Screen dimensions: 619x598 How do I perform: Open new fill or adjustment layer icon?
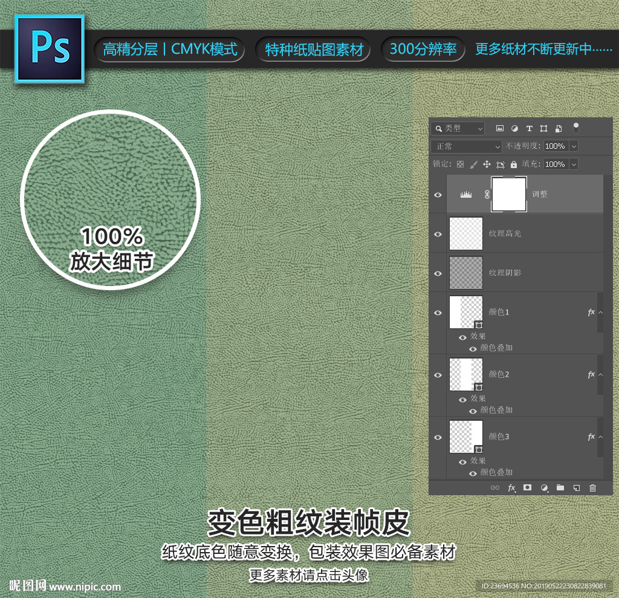coord(545,488)
